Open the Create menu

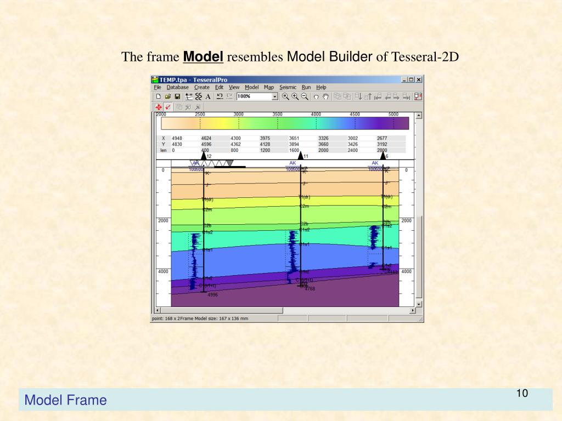pos(202,87)
